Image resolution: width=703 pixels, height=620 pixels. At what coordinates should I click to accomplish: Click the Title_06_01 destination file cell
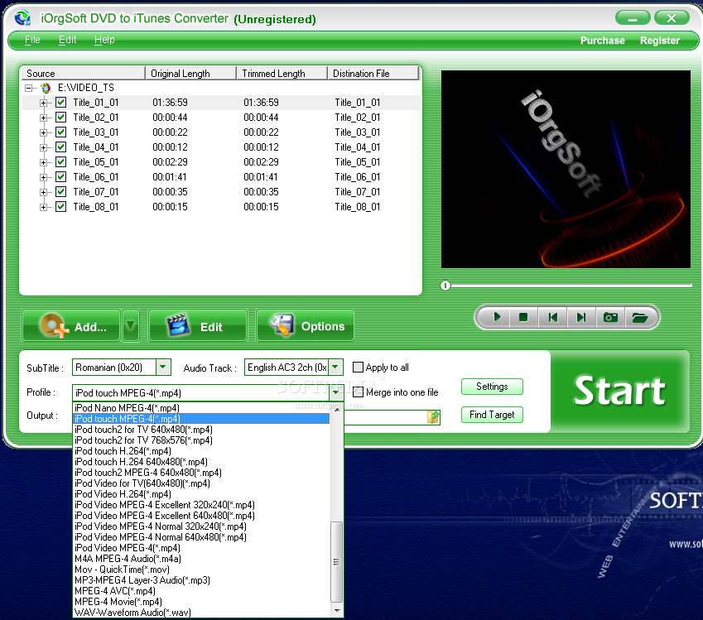click(358, 177)
